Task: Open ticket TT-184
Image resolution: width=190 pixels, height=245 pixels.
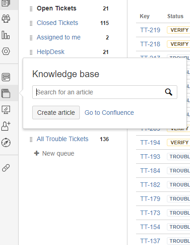Action: click(150, 171)
